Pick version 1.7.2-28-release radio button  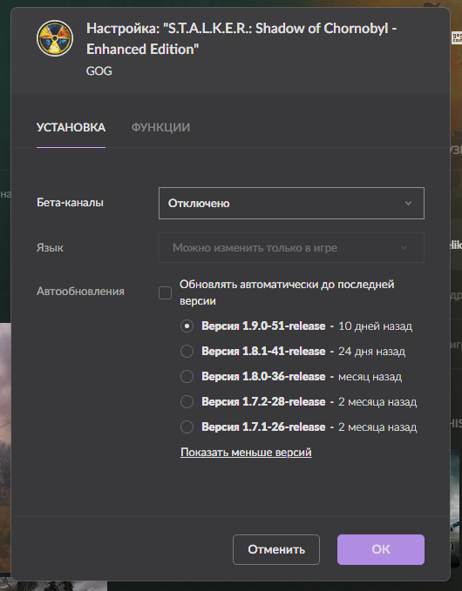[x=187, y=401]
